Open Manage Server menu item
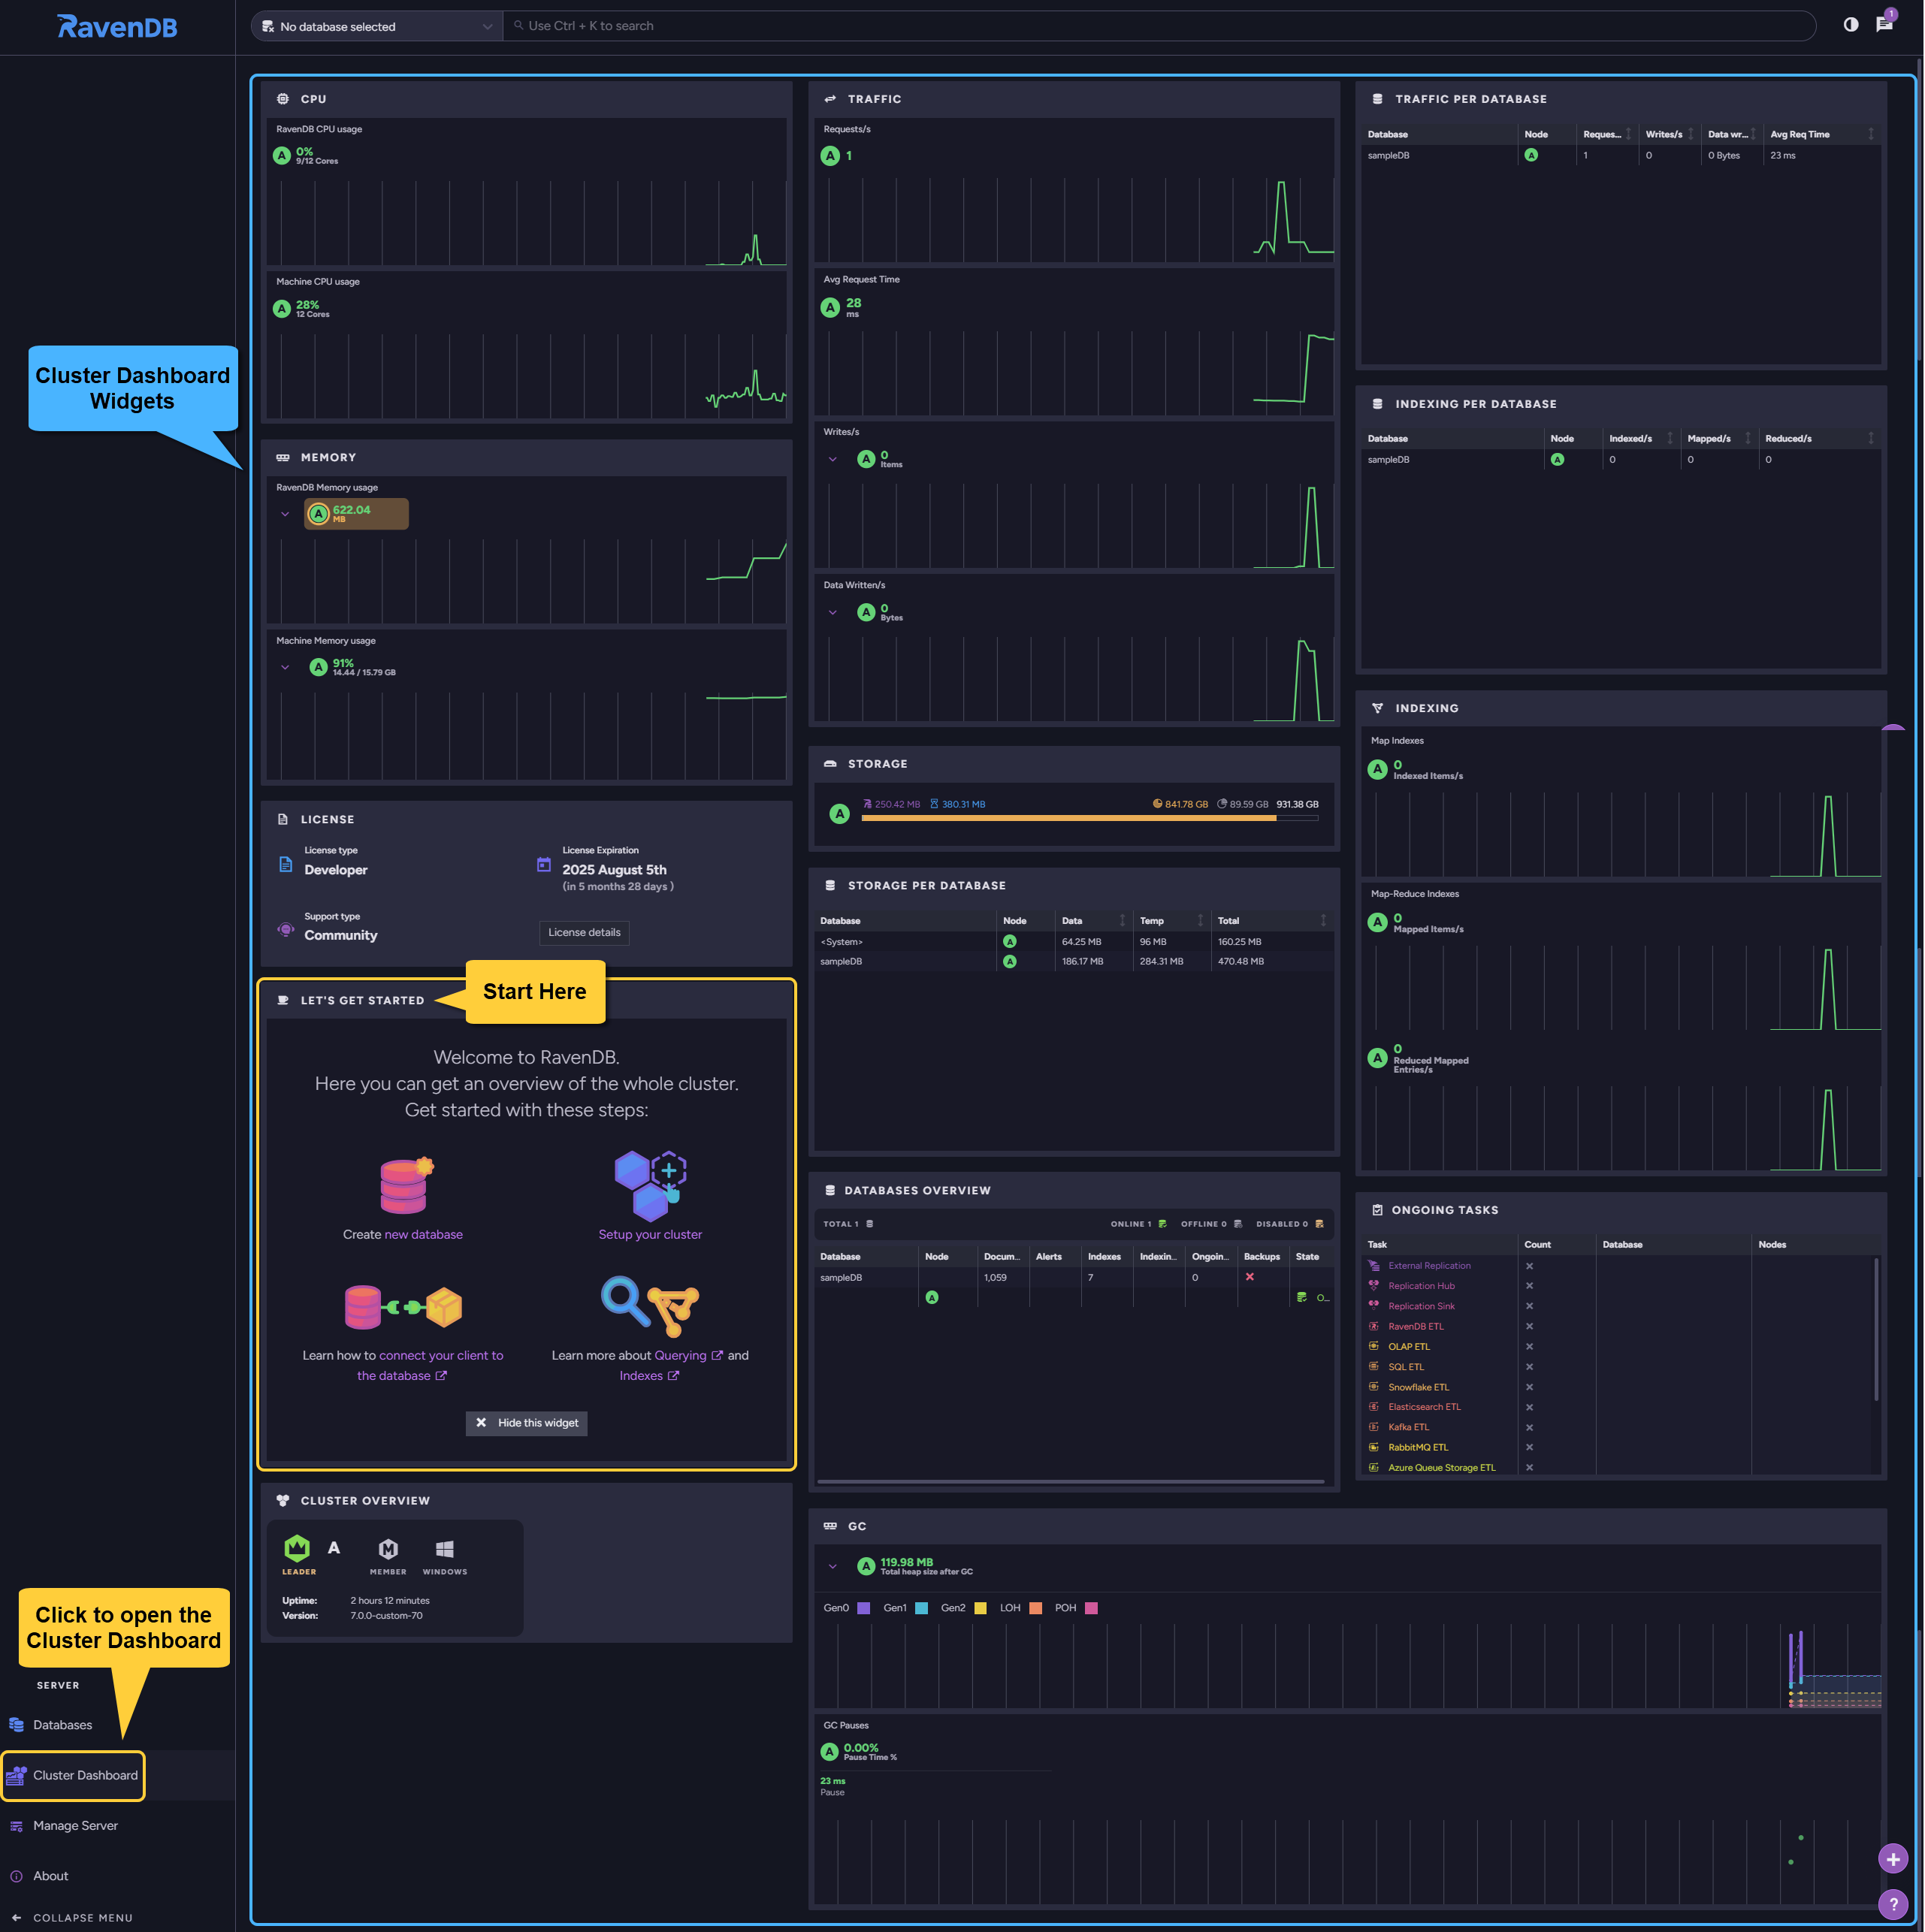This screenshot has height=1932, width=1925. (x=75, y=1826)
